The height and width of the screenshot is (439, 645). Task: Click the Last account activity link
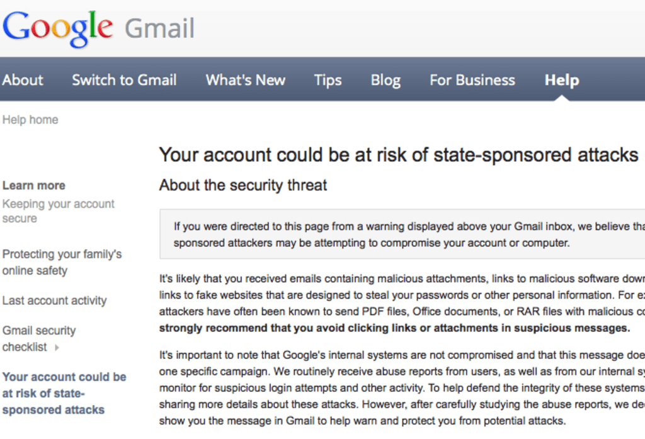pos(55,300)
